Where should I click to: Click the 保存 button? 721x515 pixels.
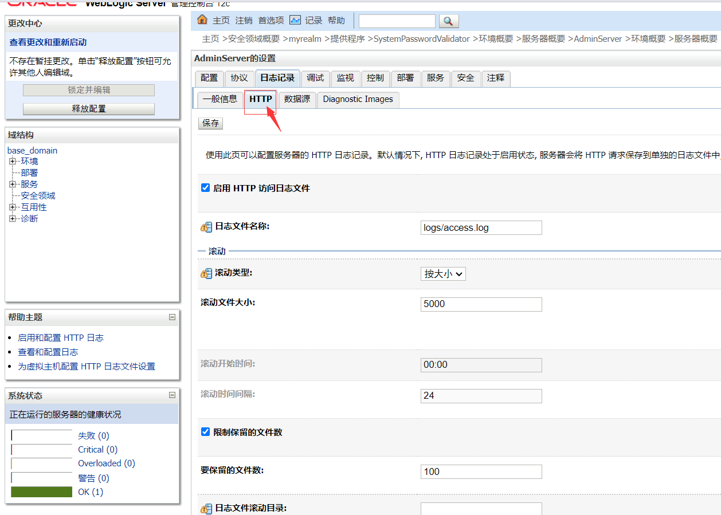(210, 123)
